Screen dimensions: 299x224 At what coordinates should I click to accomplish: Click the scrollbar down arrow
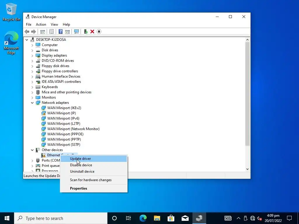pyautogui.click(x=247, y=169)
